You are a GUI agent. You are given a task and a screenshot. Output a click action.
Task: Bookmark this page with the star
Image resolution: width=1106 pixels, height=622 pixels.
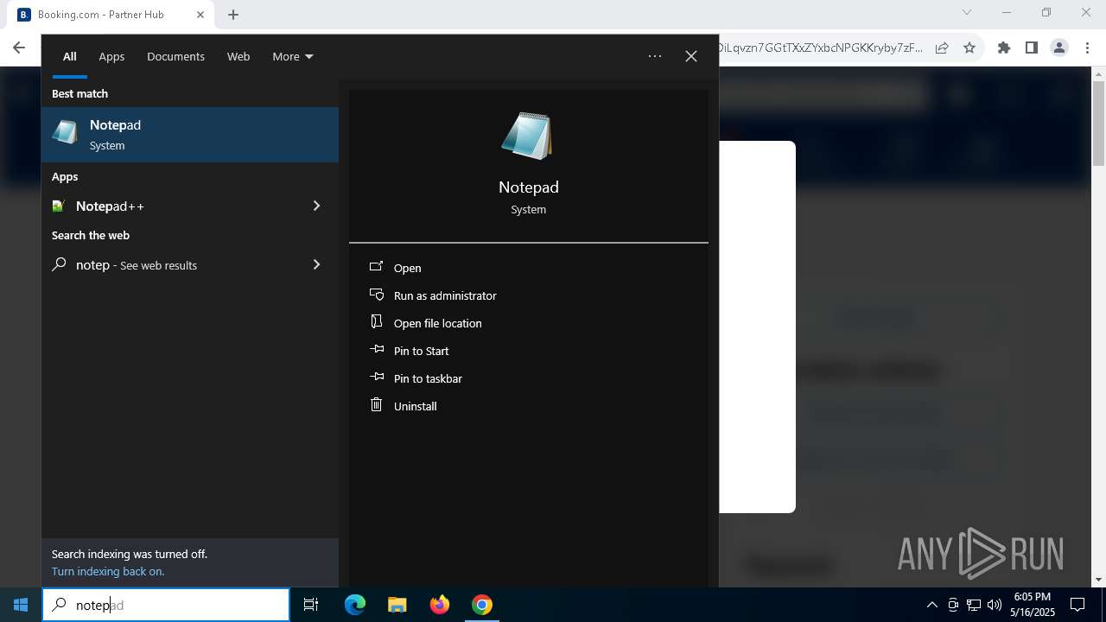click(x=969, y=48)
